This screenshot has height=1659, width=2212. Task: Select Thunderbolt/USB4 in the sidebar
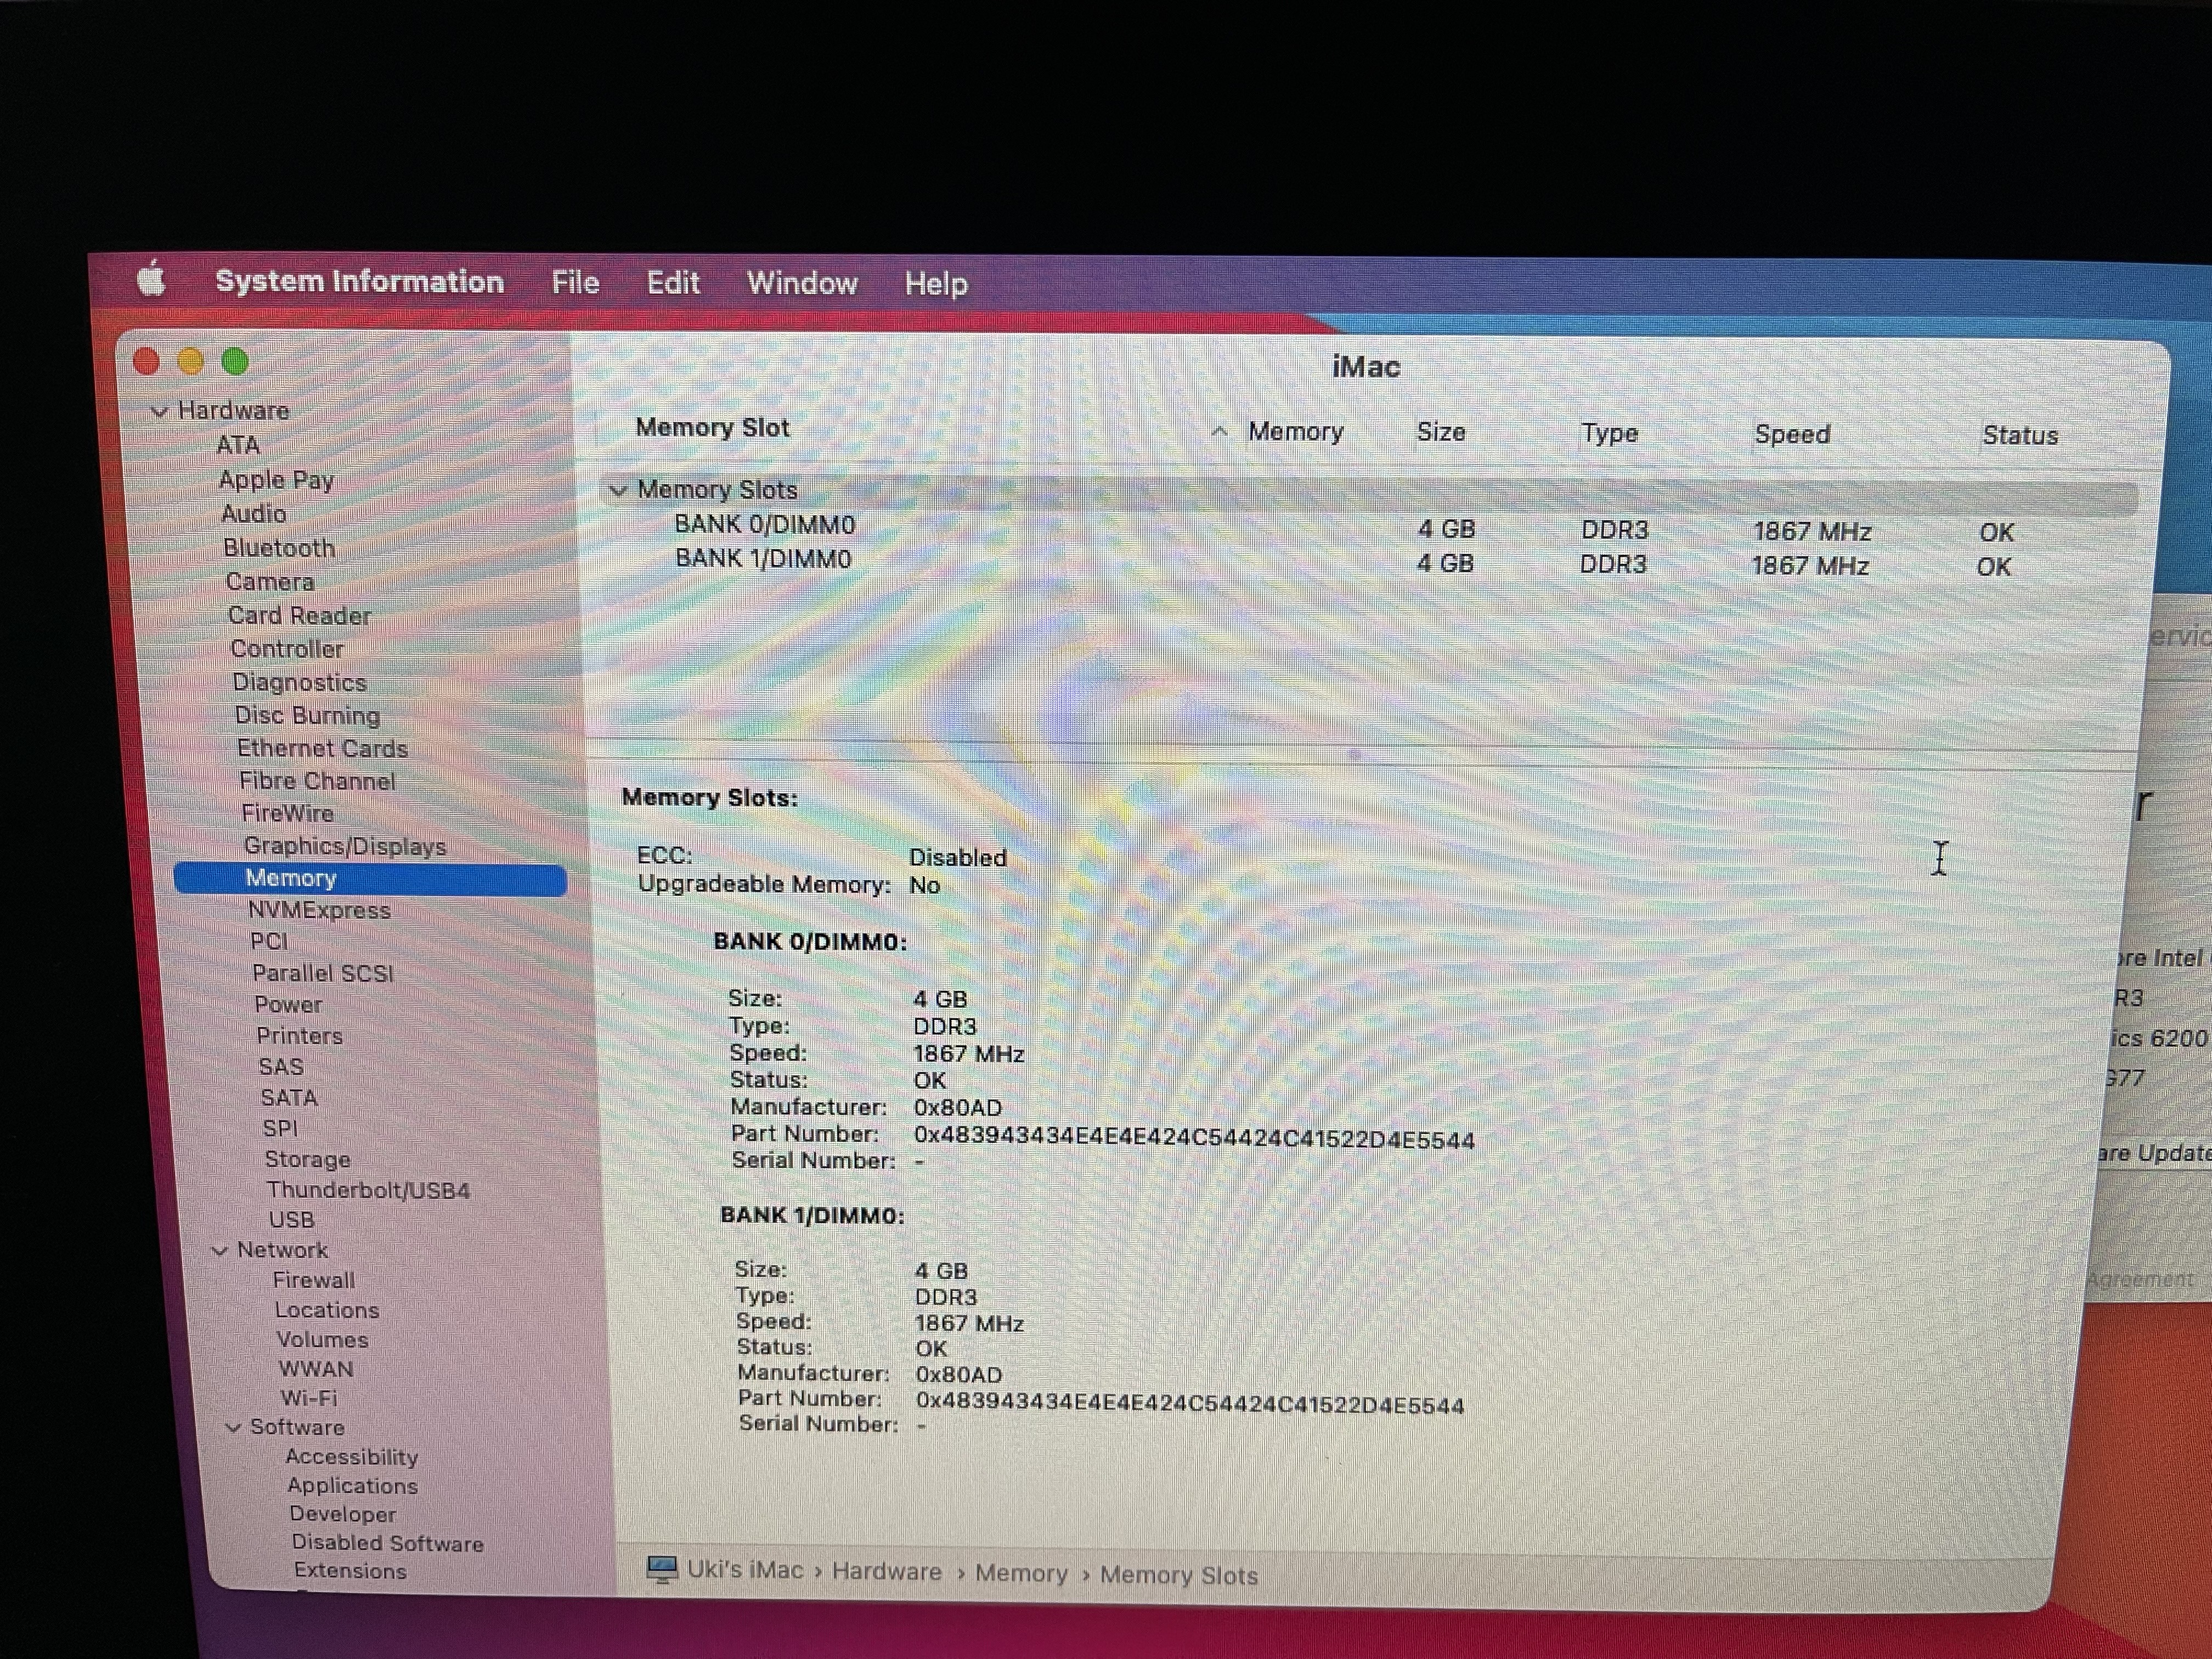pos(367,1190)
